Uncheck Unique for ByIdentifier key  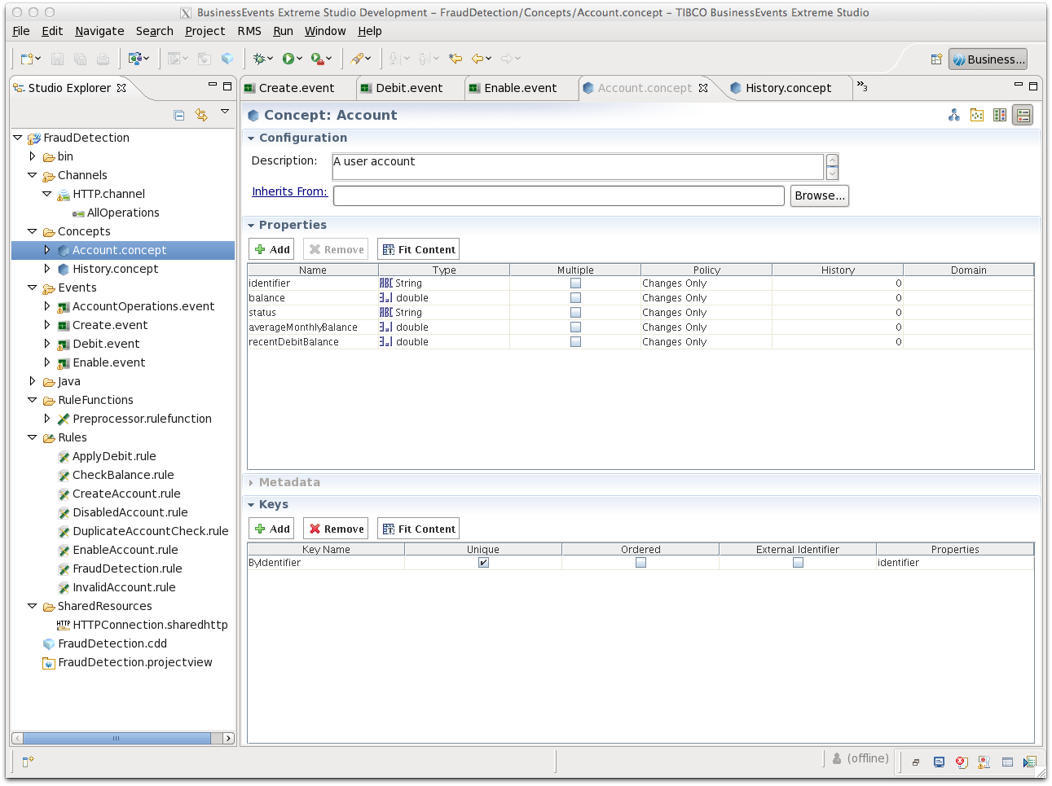(483, 563)
